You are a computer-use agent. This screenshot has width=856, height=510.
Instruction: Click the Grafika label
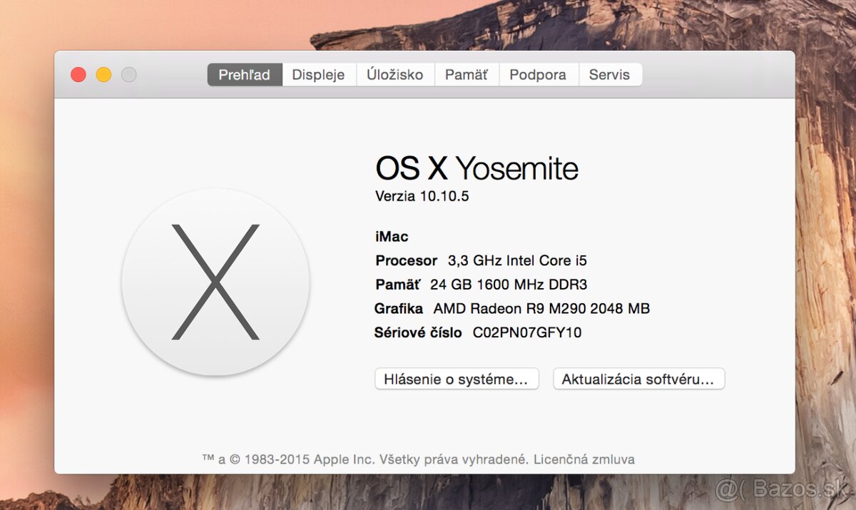click(399, 309)
